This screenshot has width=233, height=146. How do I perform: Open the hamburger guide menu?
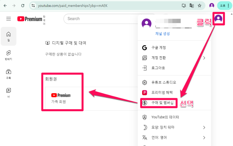pos(9,19)
